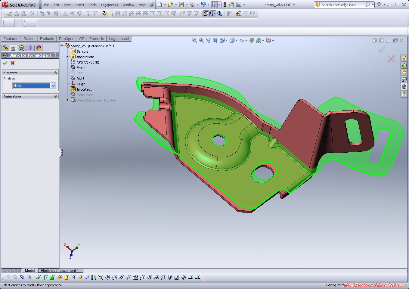Click the green confirm checkmark in viewport corner
The width and height of the screenshot is (409, 289).
pos(381,49)
